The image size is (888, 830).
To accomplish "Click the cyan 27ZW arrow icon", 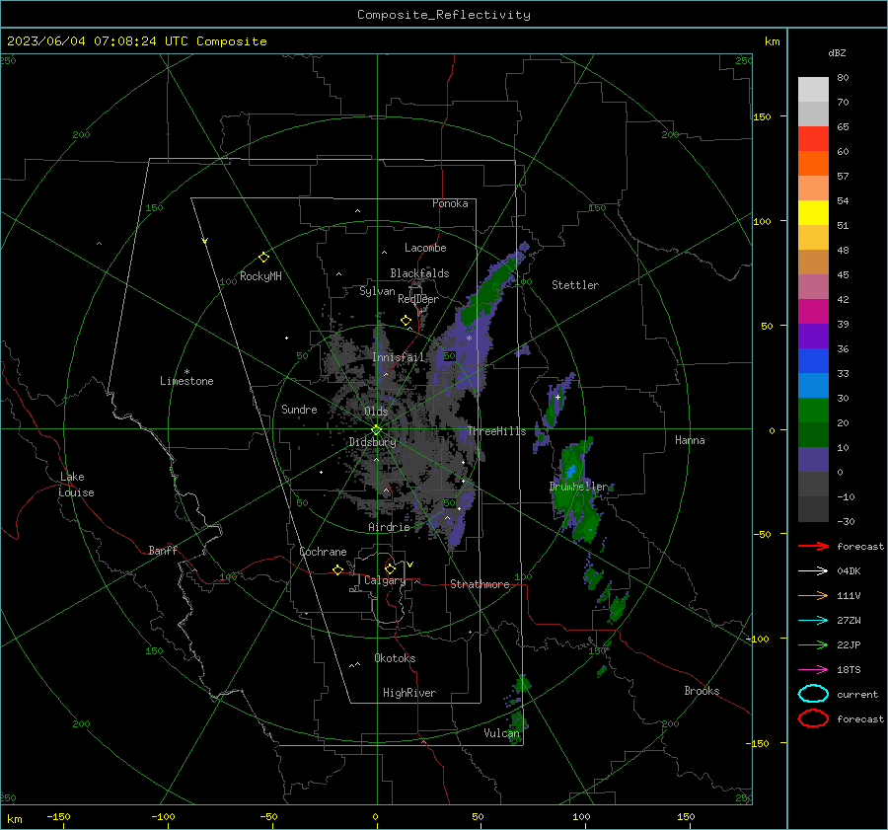I will click(x=813, y=621).
